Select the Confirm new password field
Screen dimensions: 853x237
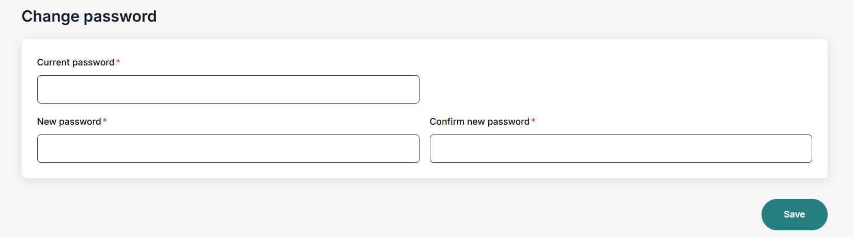click(x=621, y=148)
